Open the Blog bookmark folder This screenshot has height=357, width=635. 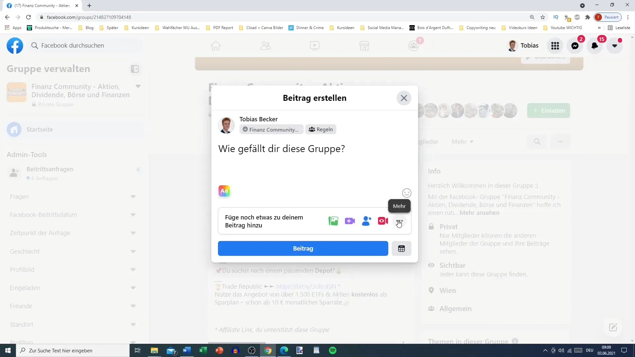[86, 28]
